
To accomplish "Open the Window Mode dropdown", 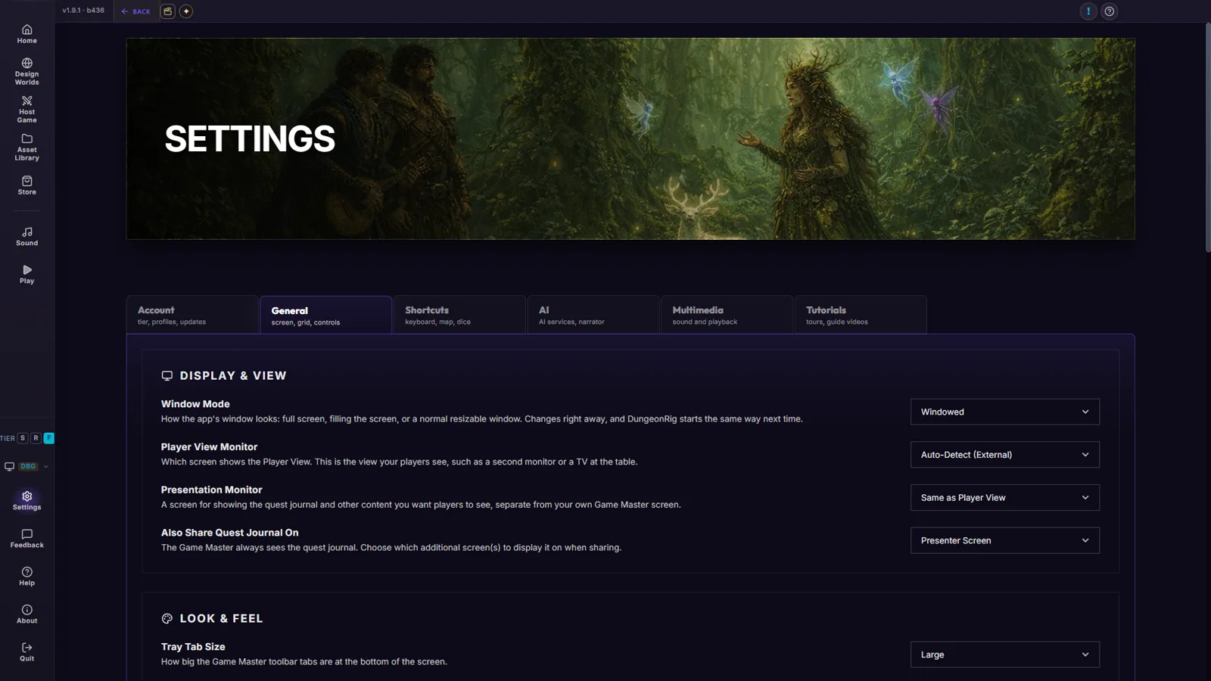I will (1004, 412).
